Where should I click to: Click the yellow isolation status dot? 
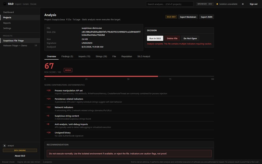pyautogui.click(x=217, y=4)
